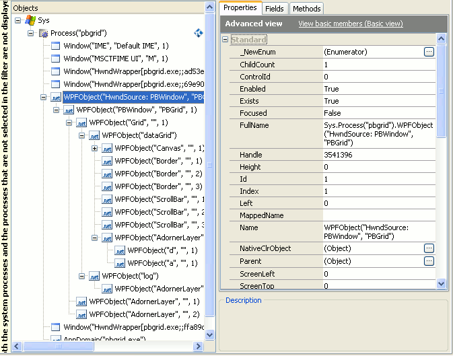Open ellipsis button for _NewEnum property
The width and height of the screenshot is (453, 356).
[x=429, y=52]
